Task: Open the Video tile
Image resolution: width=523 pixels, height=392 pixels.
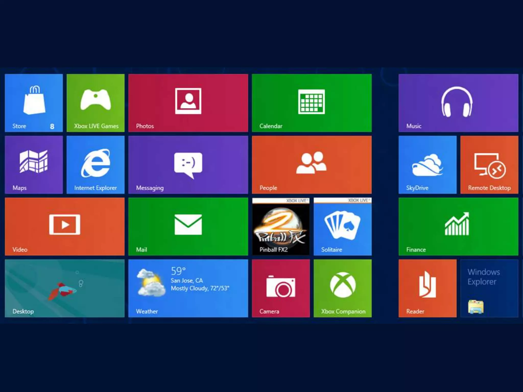Action: tap(65, 226)
